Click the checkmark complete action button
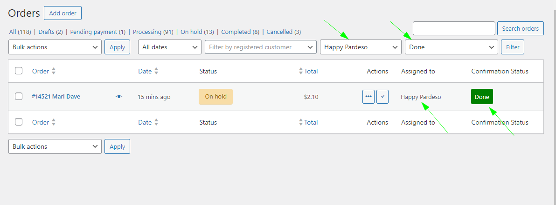556x205 pixels. [x=382, y=97]
